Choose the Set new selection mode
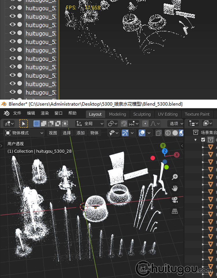This screenshot has height=278, width=217. pyautogui.click(x=37, y=124)
